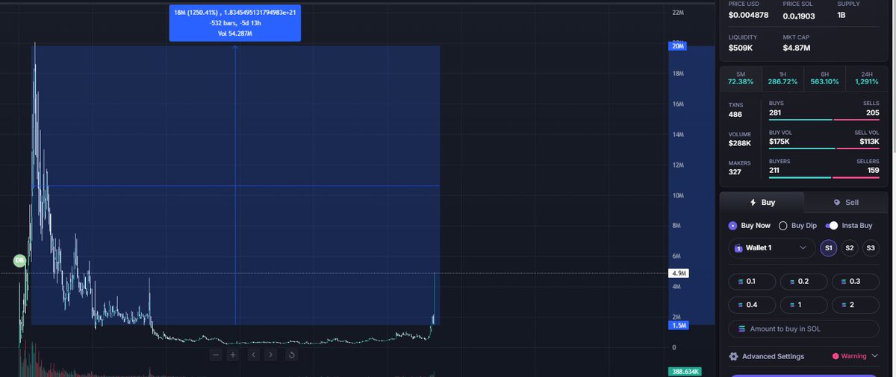The image size is (896, 377).
Task: Click the SELLS count 205
Action: point(872,112)
